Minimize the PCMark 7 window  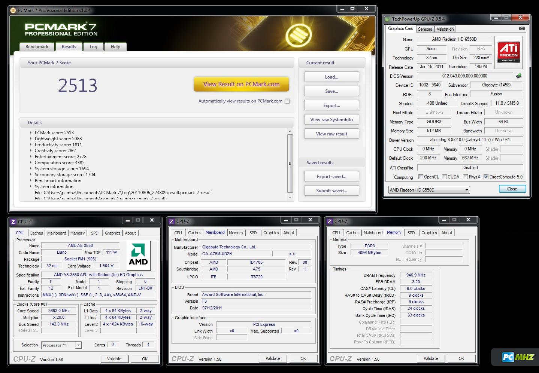[342, 9]
